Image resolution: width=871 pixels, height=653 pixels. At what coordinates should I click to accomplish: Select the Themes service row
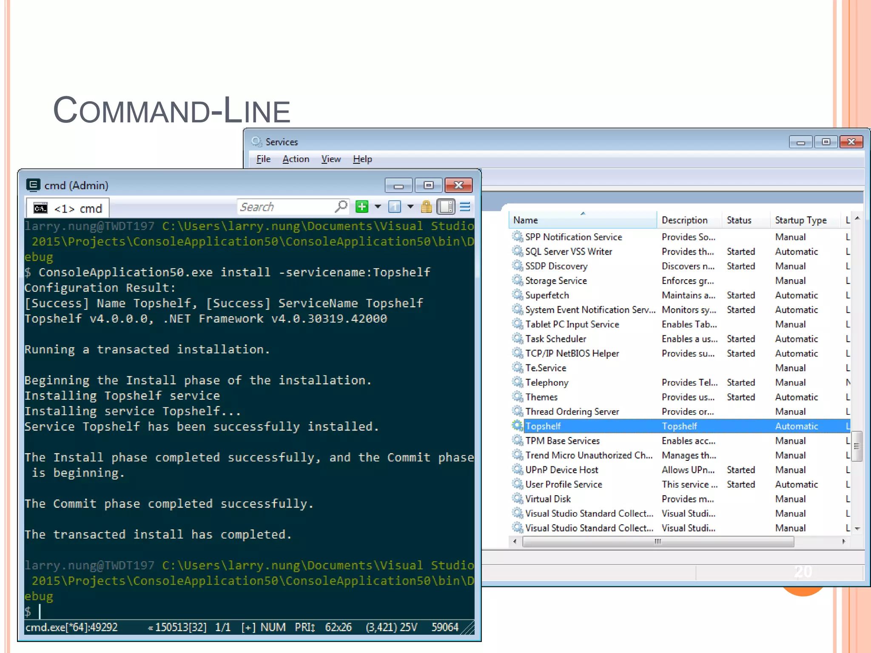[679, 397]
